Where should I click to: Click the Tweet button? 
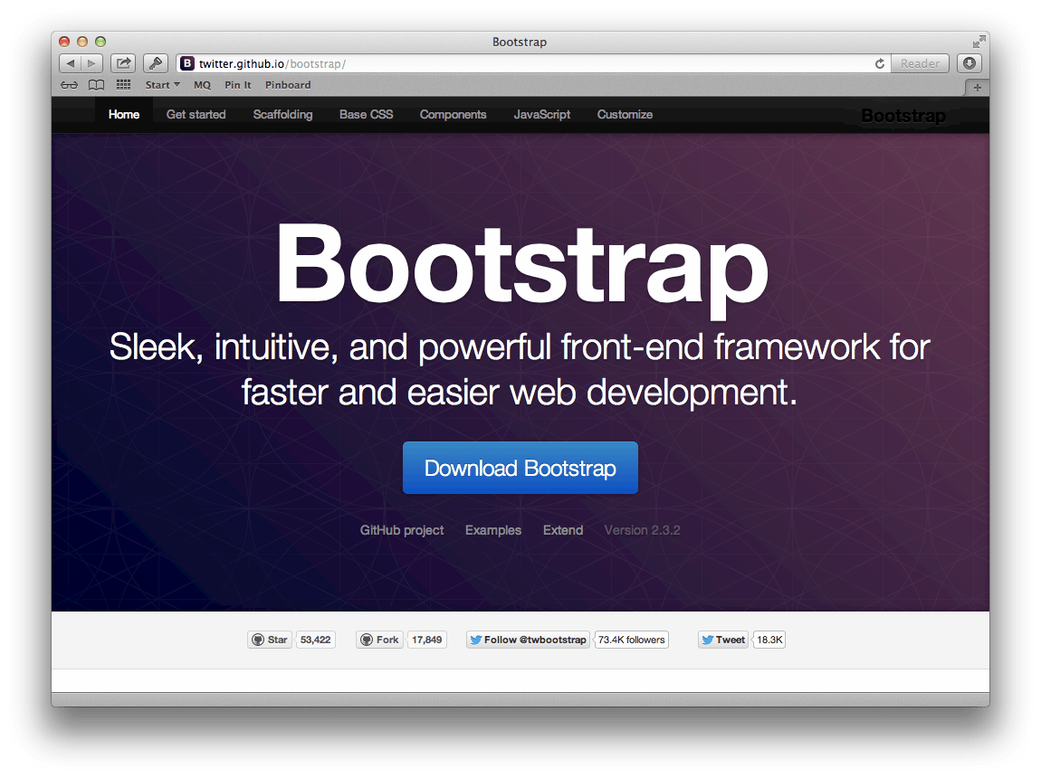(723, 640)
